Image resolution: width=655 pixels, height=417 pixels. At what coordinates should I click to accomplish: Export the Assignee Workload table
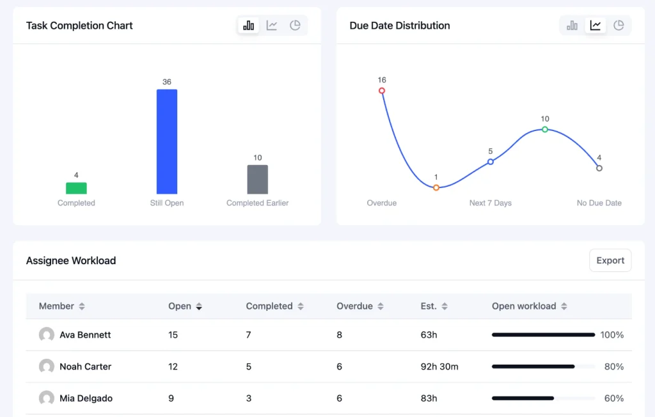pyautogui.click(x=610, y=260)
